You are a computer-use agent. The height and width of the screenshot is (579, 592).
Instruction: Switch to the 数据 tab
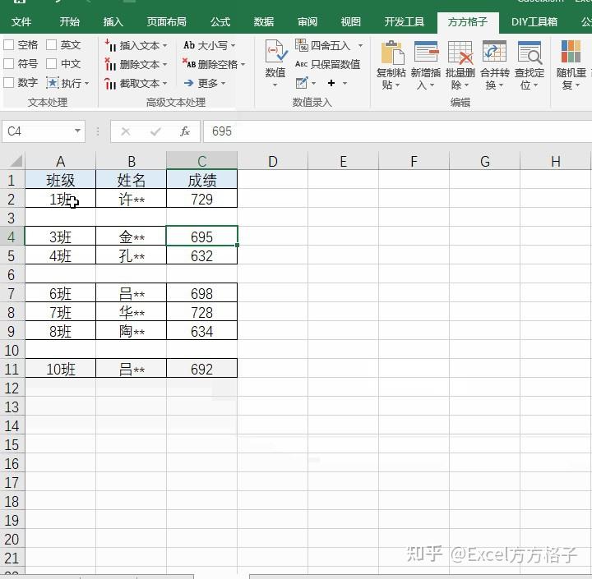coord(264,22)
